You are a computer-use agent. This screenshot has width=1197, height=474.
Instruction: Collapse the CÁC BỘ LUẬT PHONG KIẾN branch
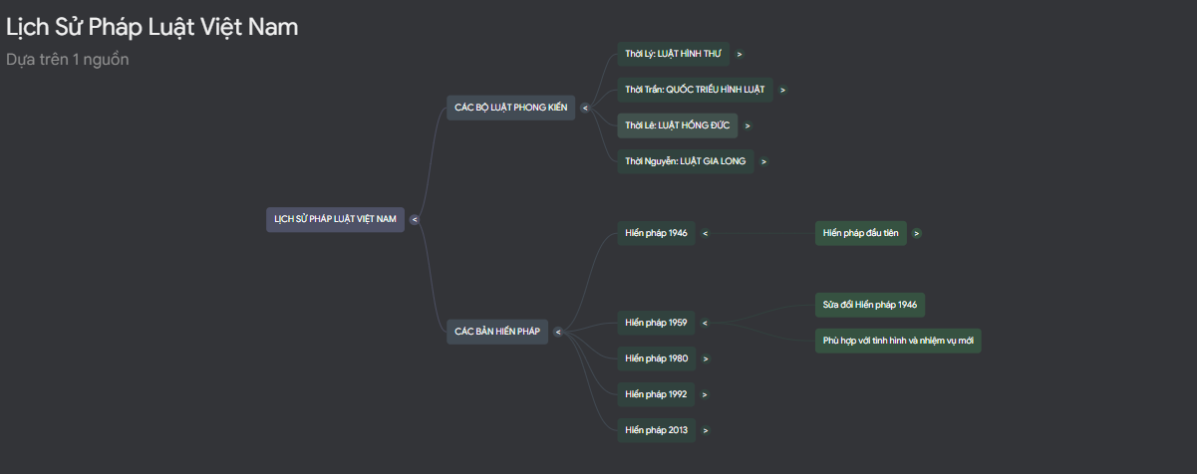(585, 108)
